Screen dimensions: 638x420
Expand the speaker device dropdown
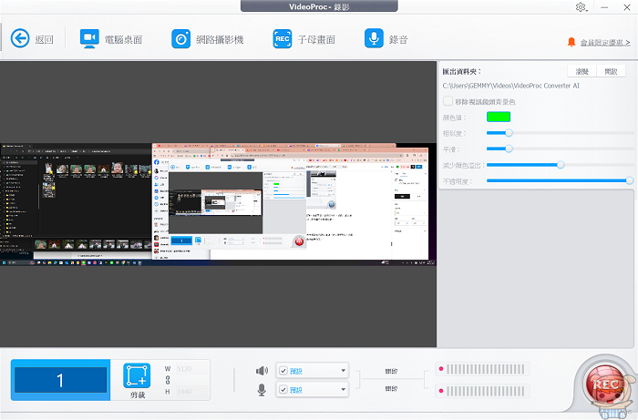tap(342, 370)
